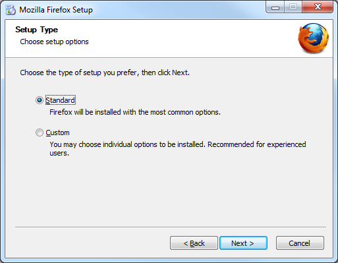Click the Custom option label text
The height and width of the screenshot is (263, 338).
pyautogui.click(x=57, y=132)
